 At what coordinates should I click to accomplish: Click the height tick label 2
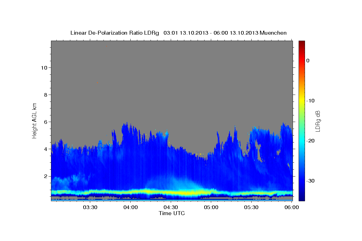point(45,176)
